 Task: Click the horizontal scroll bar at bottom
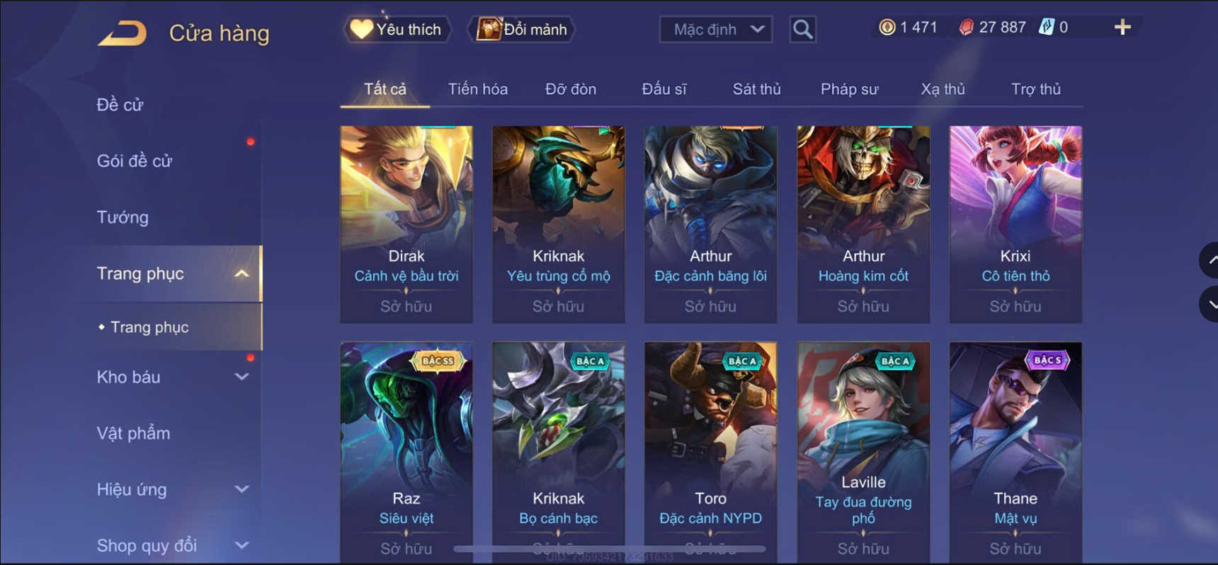click(x=609, y=549)
